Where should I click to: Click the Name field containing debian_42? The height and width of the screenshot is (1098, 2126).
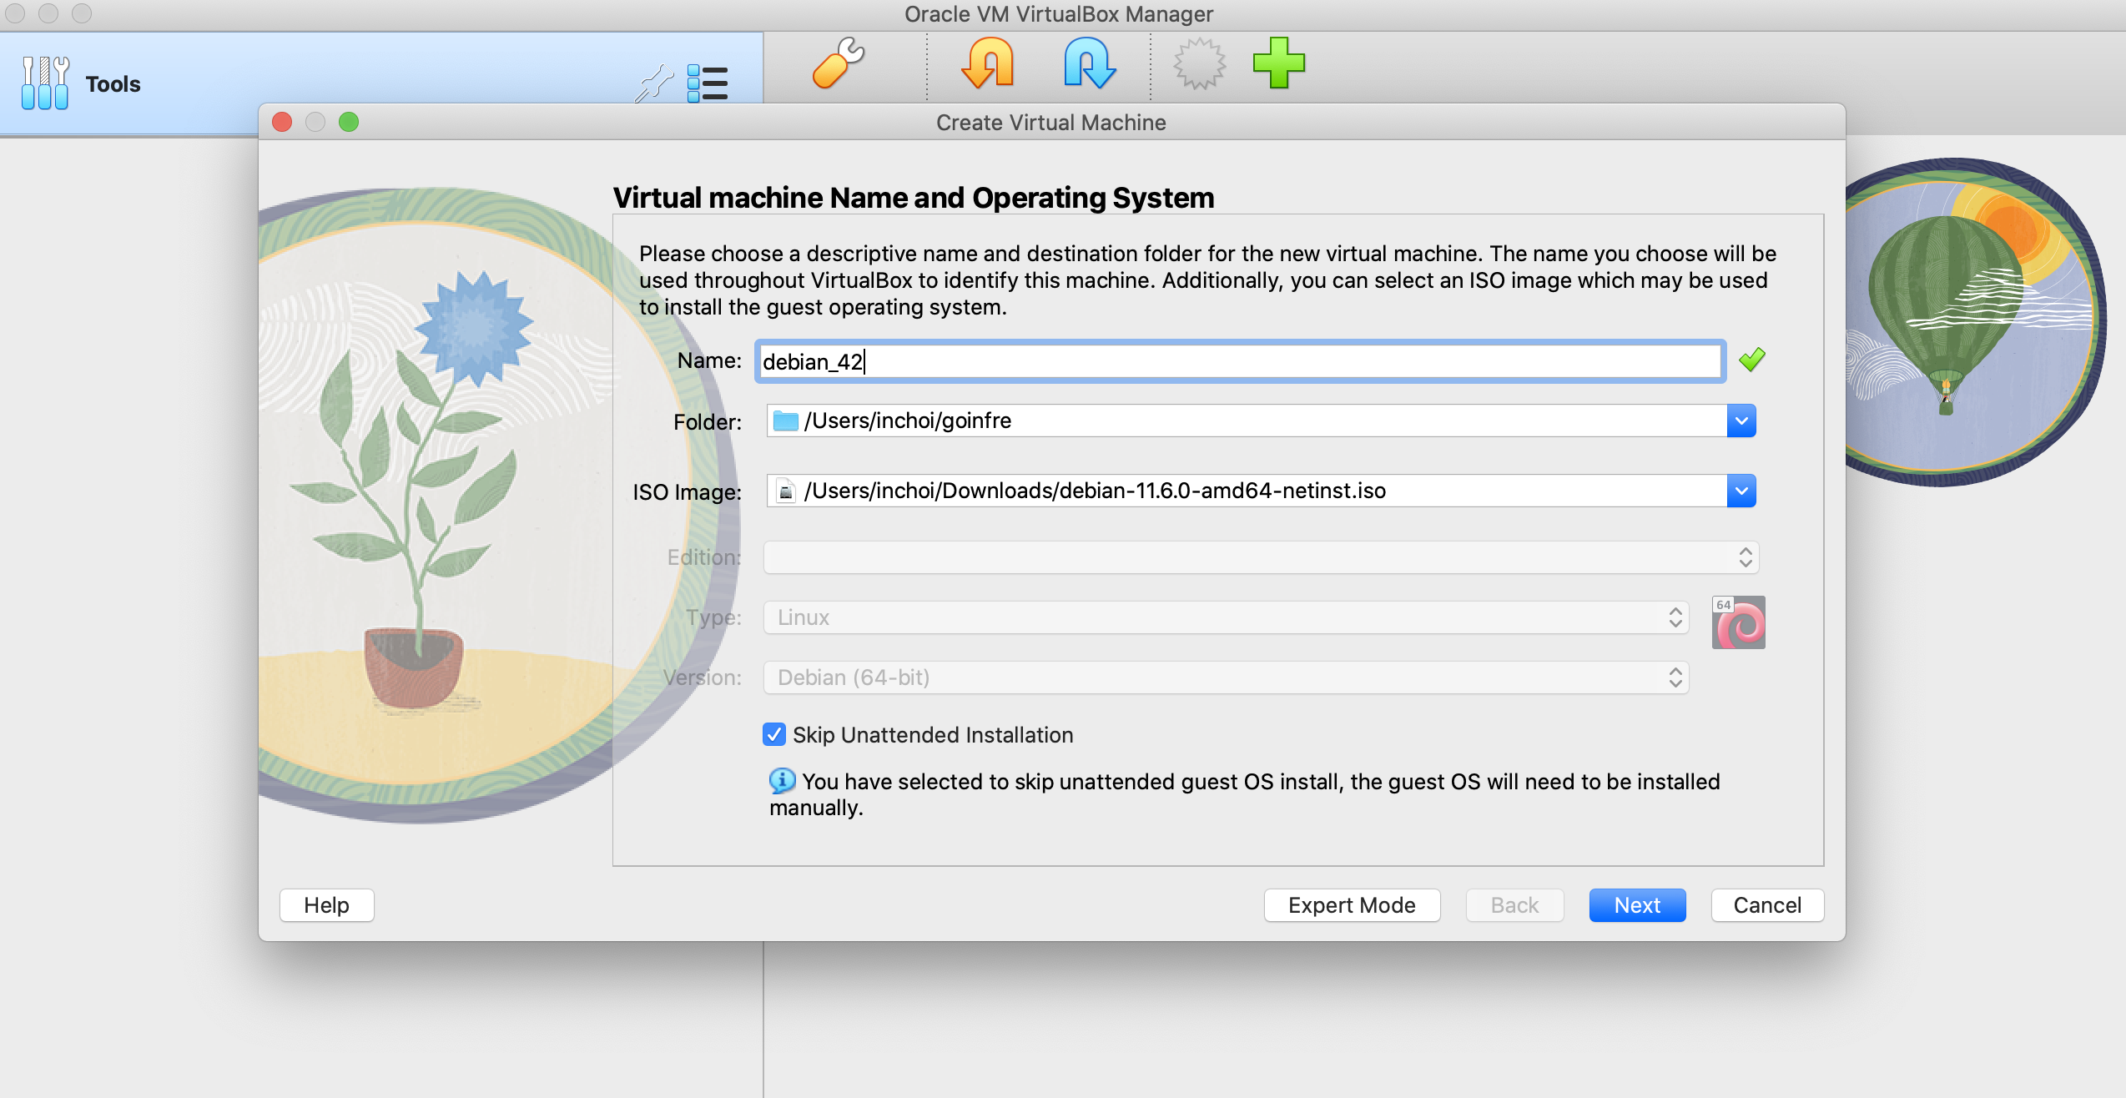[x=1240, y=361]
